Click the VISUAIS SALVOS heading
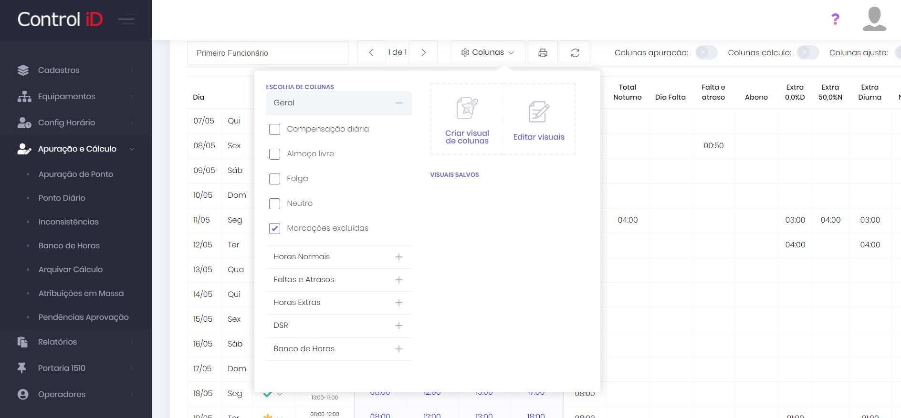 [x=454, y=175]
